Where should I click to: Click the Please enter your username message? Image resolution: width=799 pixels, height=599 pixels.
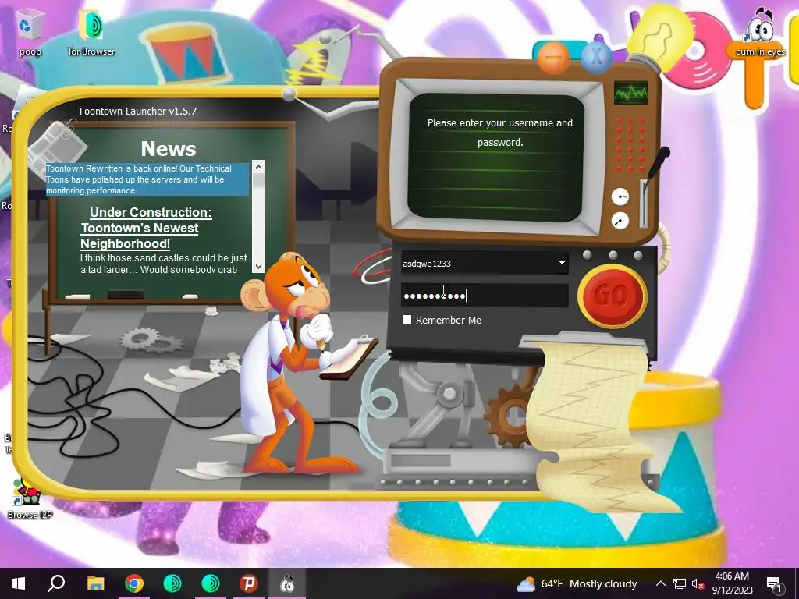click(500, 133)
